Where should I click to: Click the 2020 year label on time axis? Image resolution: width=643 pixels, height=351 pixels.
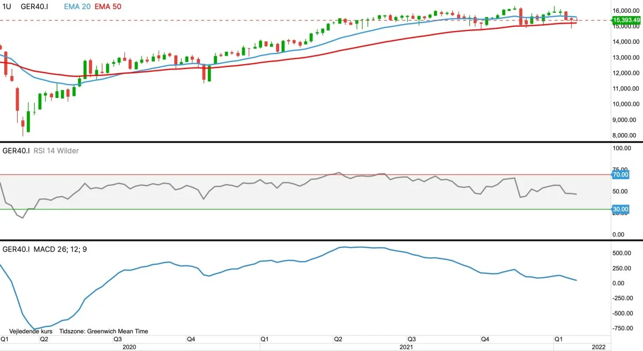(x=130, y=347)
